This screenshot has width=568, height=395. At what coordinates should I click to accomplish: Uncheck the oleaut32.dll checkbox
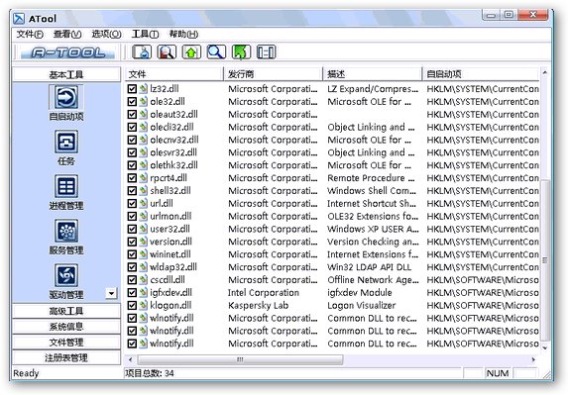click(132, 114)
